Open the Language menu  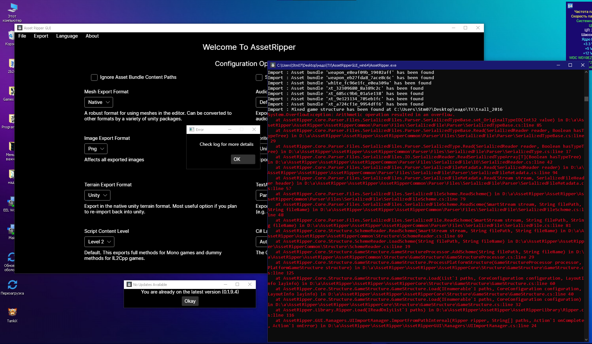tap(67, 36)
